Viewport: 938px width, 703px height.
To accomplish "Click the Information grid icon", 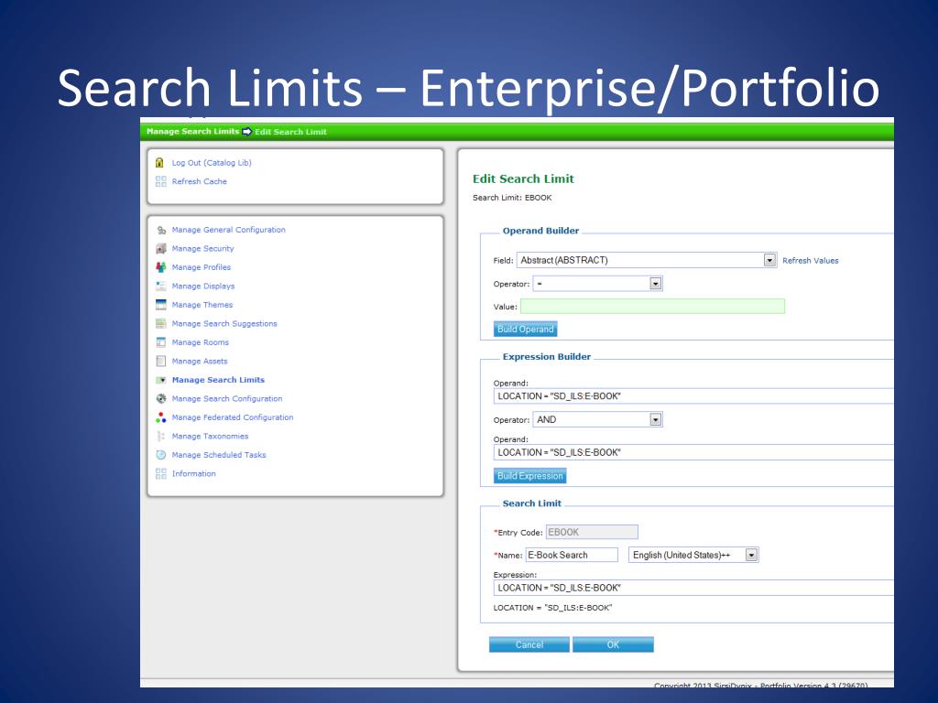I will click(x=160, y=473).
